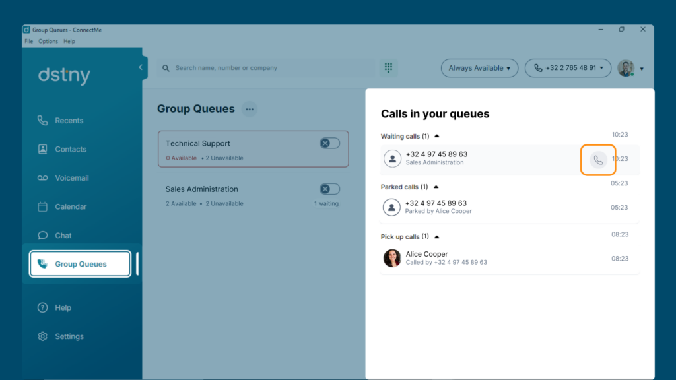Select the waiting call from Sales Administration
The width and height of the screenshot is (676, 380).
point(510,159)
